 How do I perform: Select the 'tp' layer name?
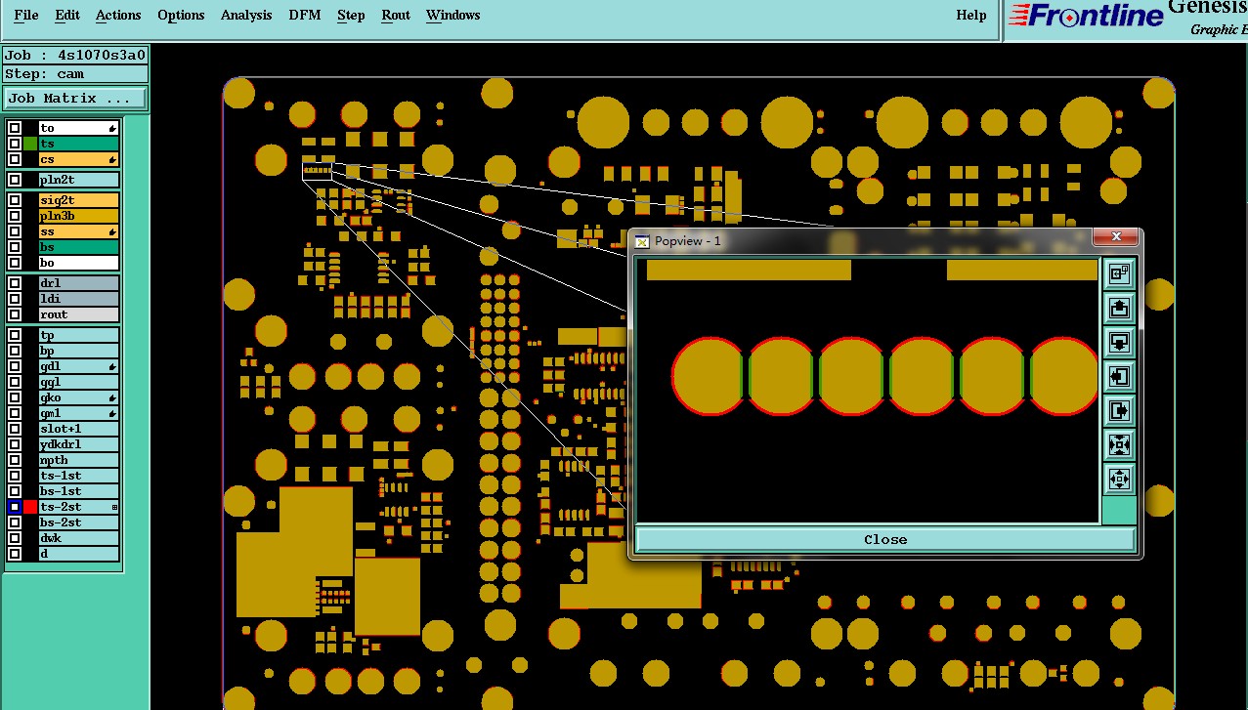tap(78, 335)
